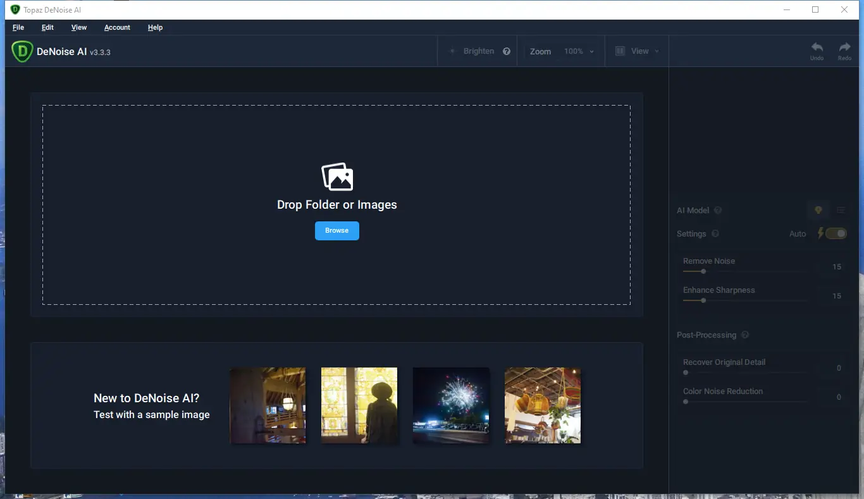Click the image stack icon in drop zone

coord(337,177)
